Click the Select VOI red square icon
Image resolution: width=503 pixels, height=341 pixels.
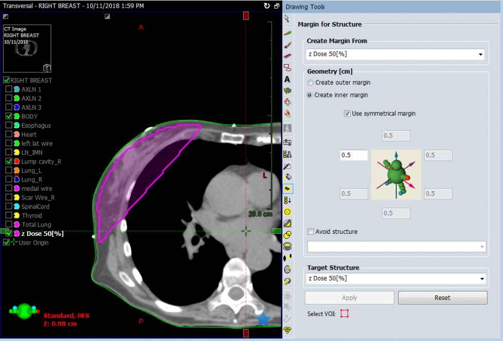pyautogui.click(x=344, y=314)
